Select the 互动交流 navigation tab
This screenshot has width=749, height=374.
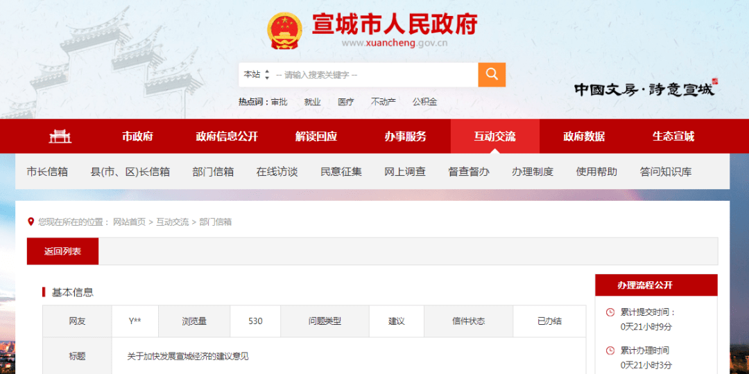(x=494, y=136)
